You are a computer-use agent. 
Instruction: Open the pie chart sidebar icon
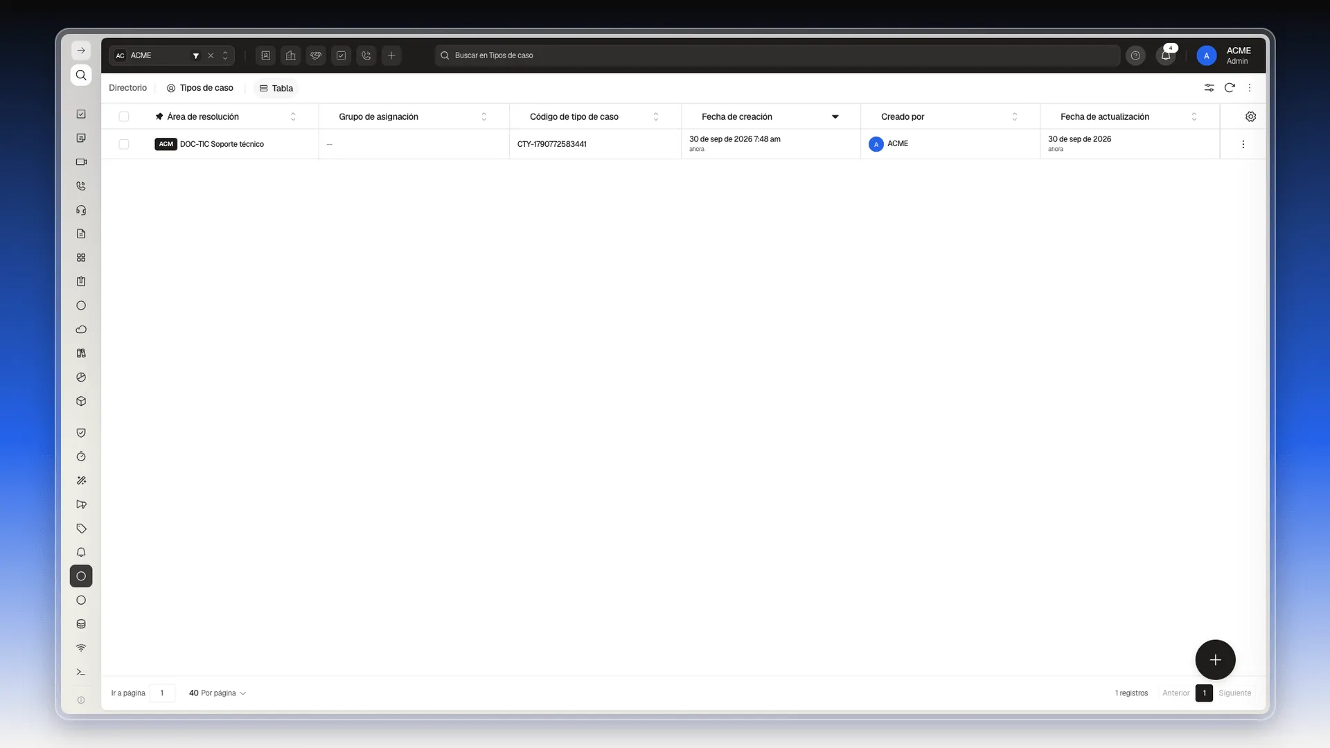click(x=81, y=377)
